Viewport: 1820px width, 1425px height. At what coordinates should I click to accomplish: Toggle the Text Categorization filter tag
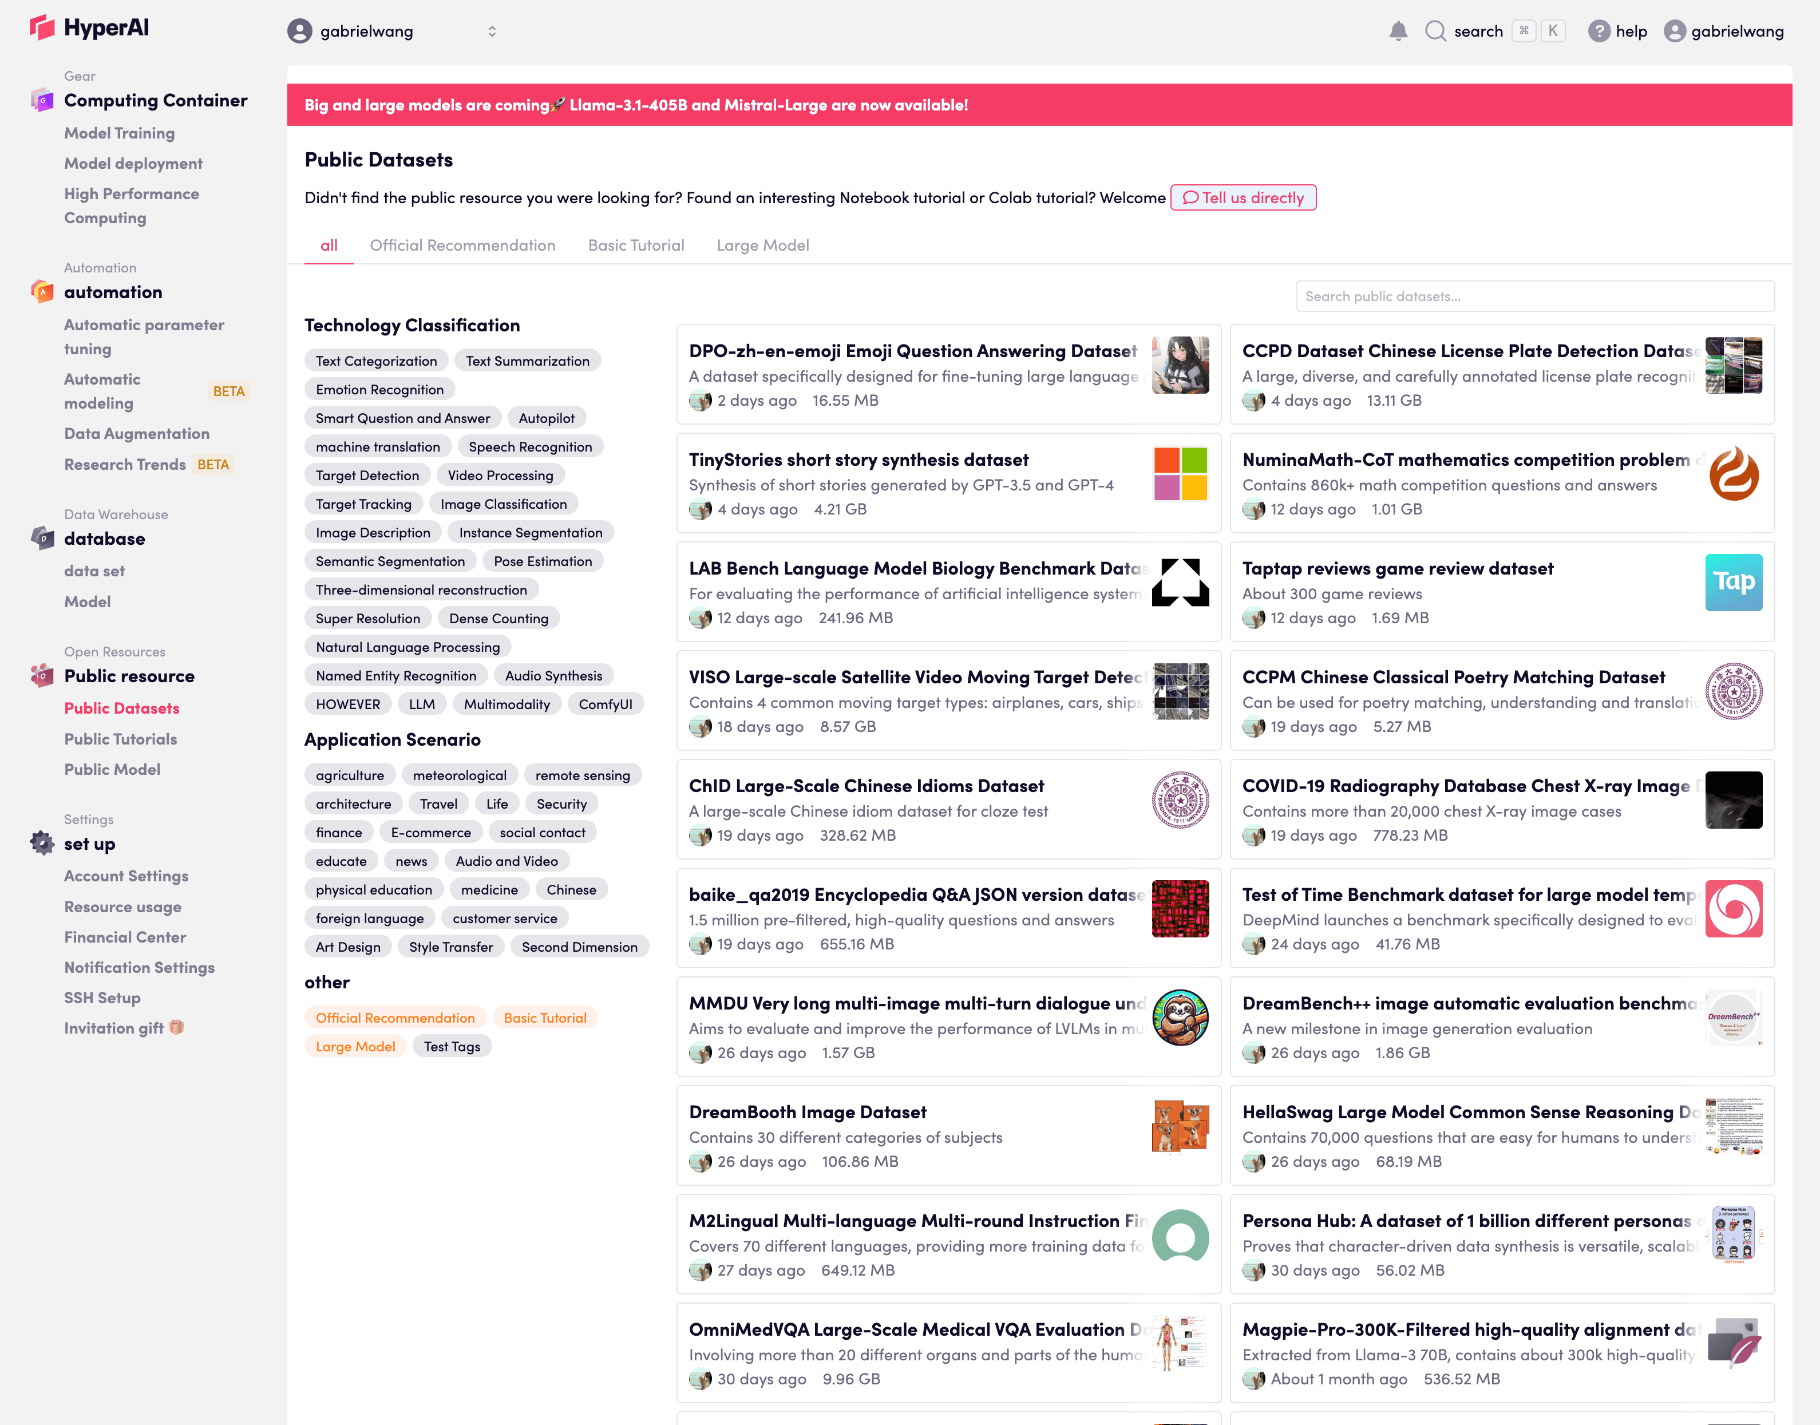375,361
